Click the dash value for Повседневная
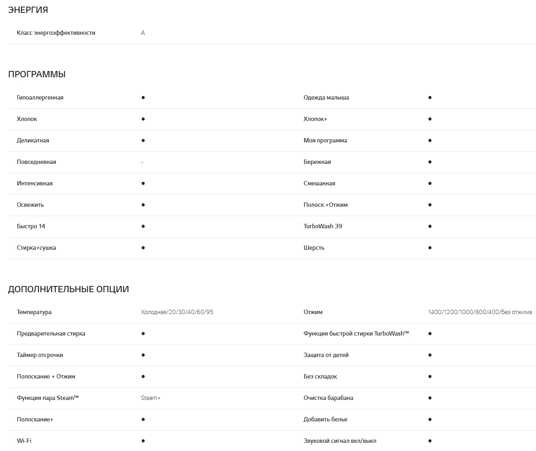This screenshot has height=451, width=536. (x=142, y=162)
